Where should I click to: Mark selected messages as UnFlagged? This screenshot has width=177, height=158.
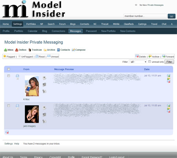pyautogui.click(x=26, y=57)
